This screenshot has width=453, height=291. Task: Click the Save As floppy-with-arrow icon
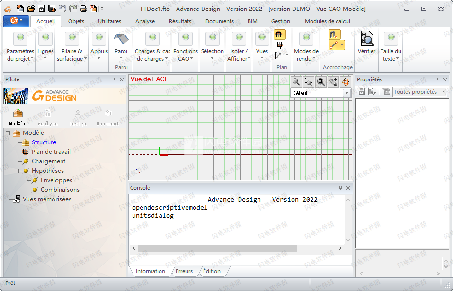(x=52, y=9)
